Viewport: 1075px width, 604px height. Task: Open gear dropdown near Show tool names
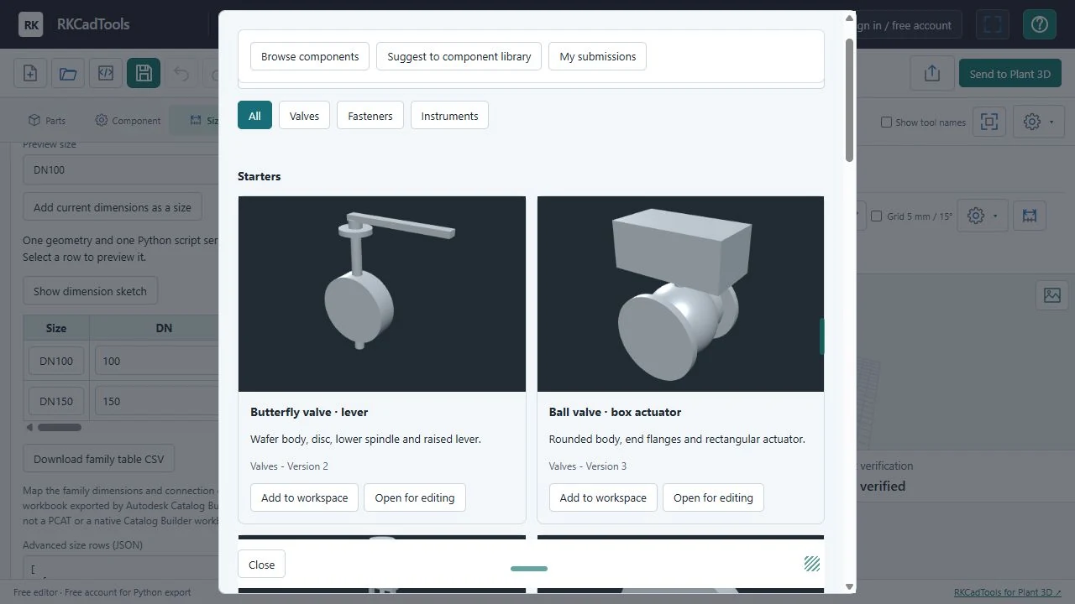(x=1039, y=122)
